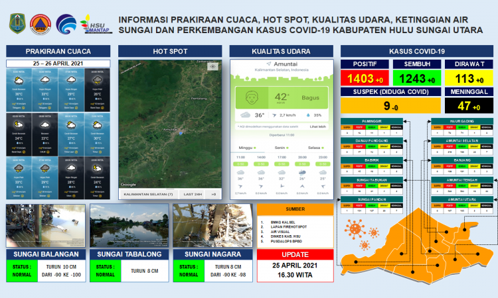Click the Lihat lebih link
The height and width of the screenshot is (298, 498).
pyautogui.click(x=317, y=125)
